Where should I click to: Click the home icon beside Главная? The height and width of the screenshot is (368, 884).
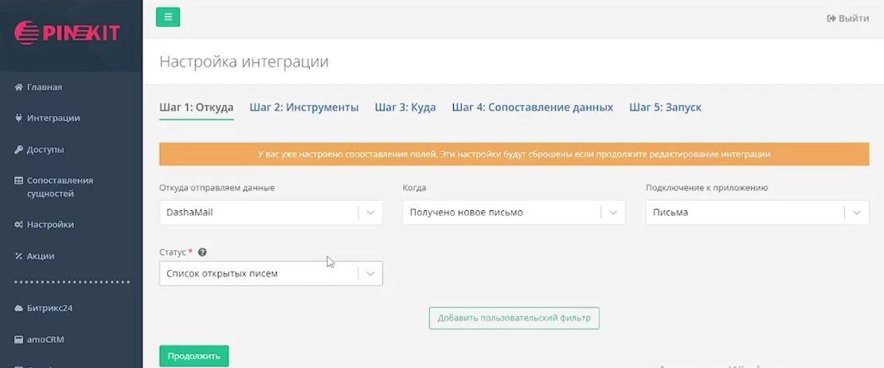[18, 88]
